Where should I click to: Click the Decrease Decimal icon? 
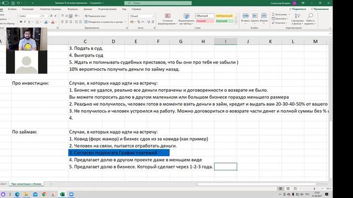pyautogui.click(x=153, y=22)
